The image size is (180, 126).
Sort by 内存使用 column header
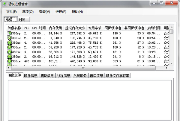[55, 28]
